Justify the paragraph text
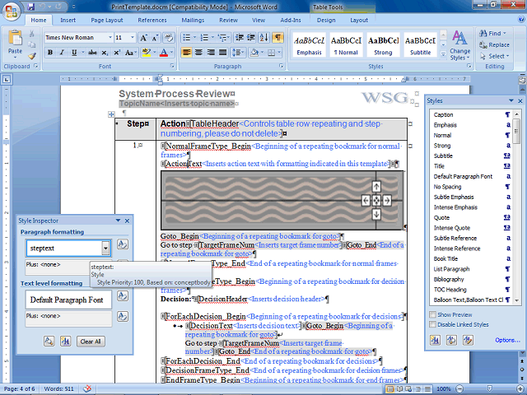The height and width of the screenshot is (395, 527). pos(222,53)
